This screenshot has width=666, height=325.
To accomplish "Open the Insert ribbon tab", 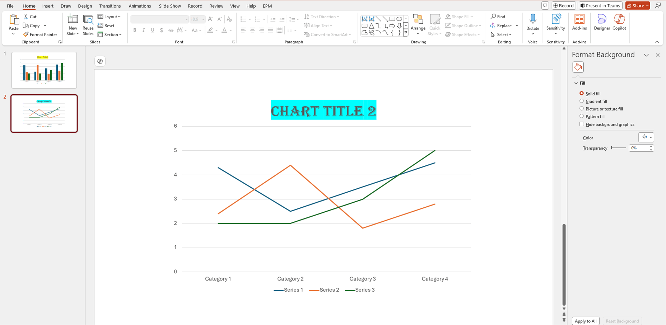I will pos(48,6).
